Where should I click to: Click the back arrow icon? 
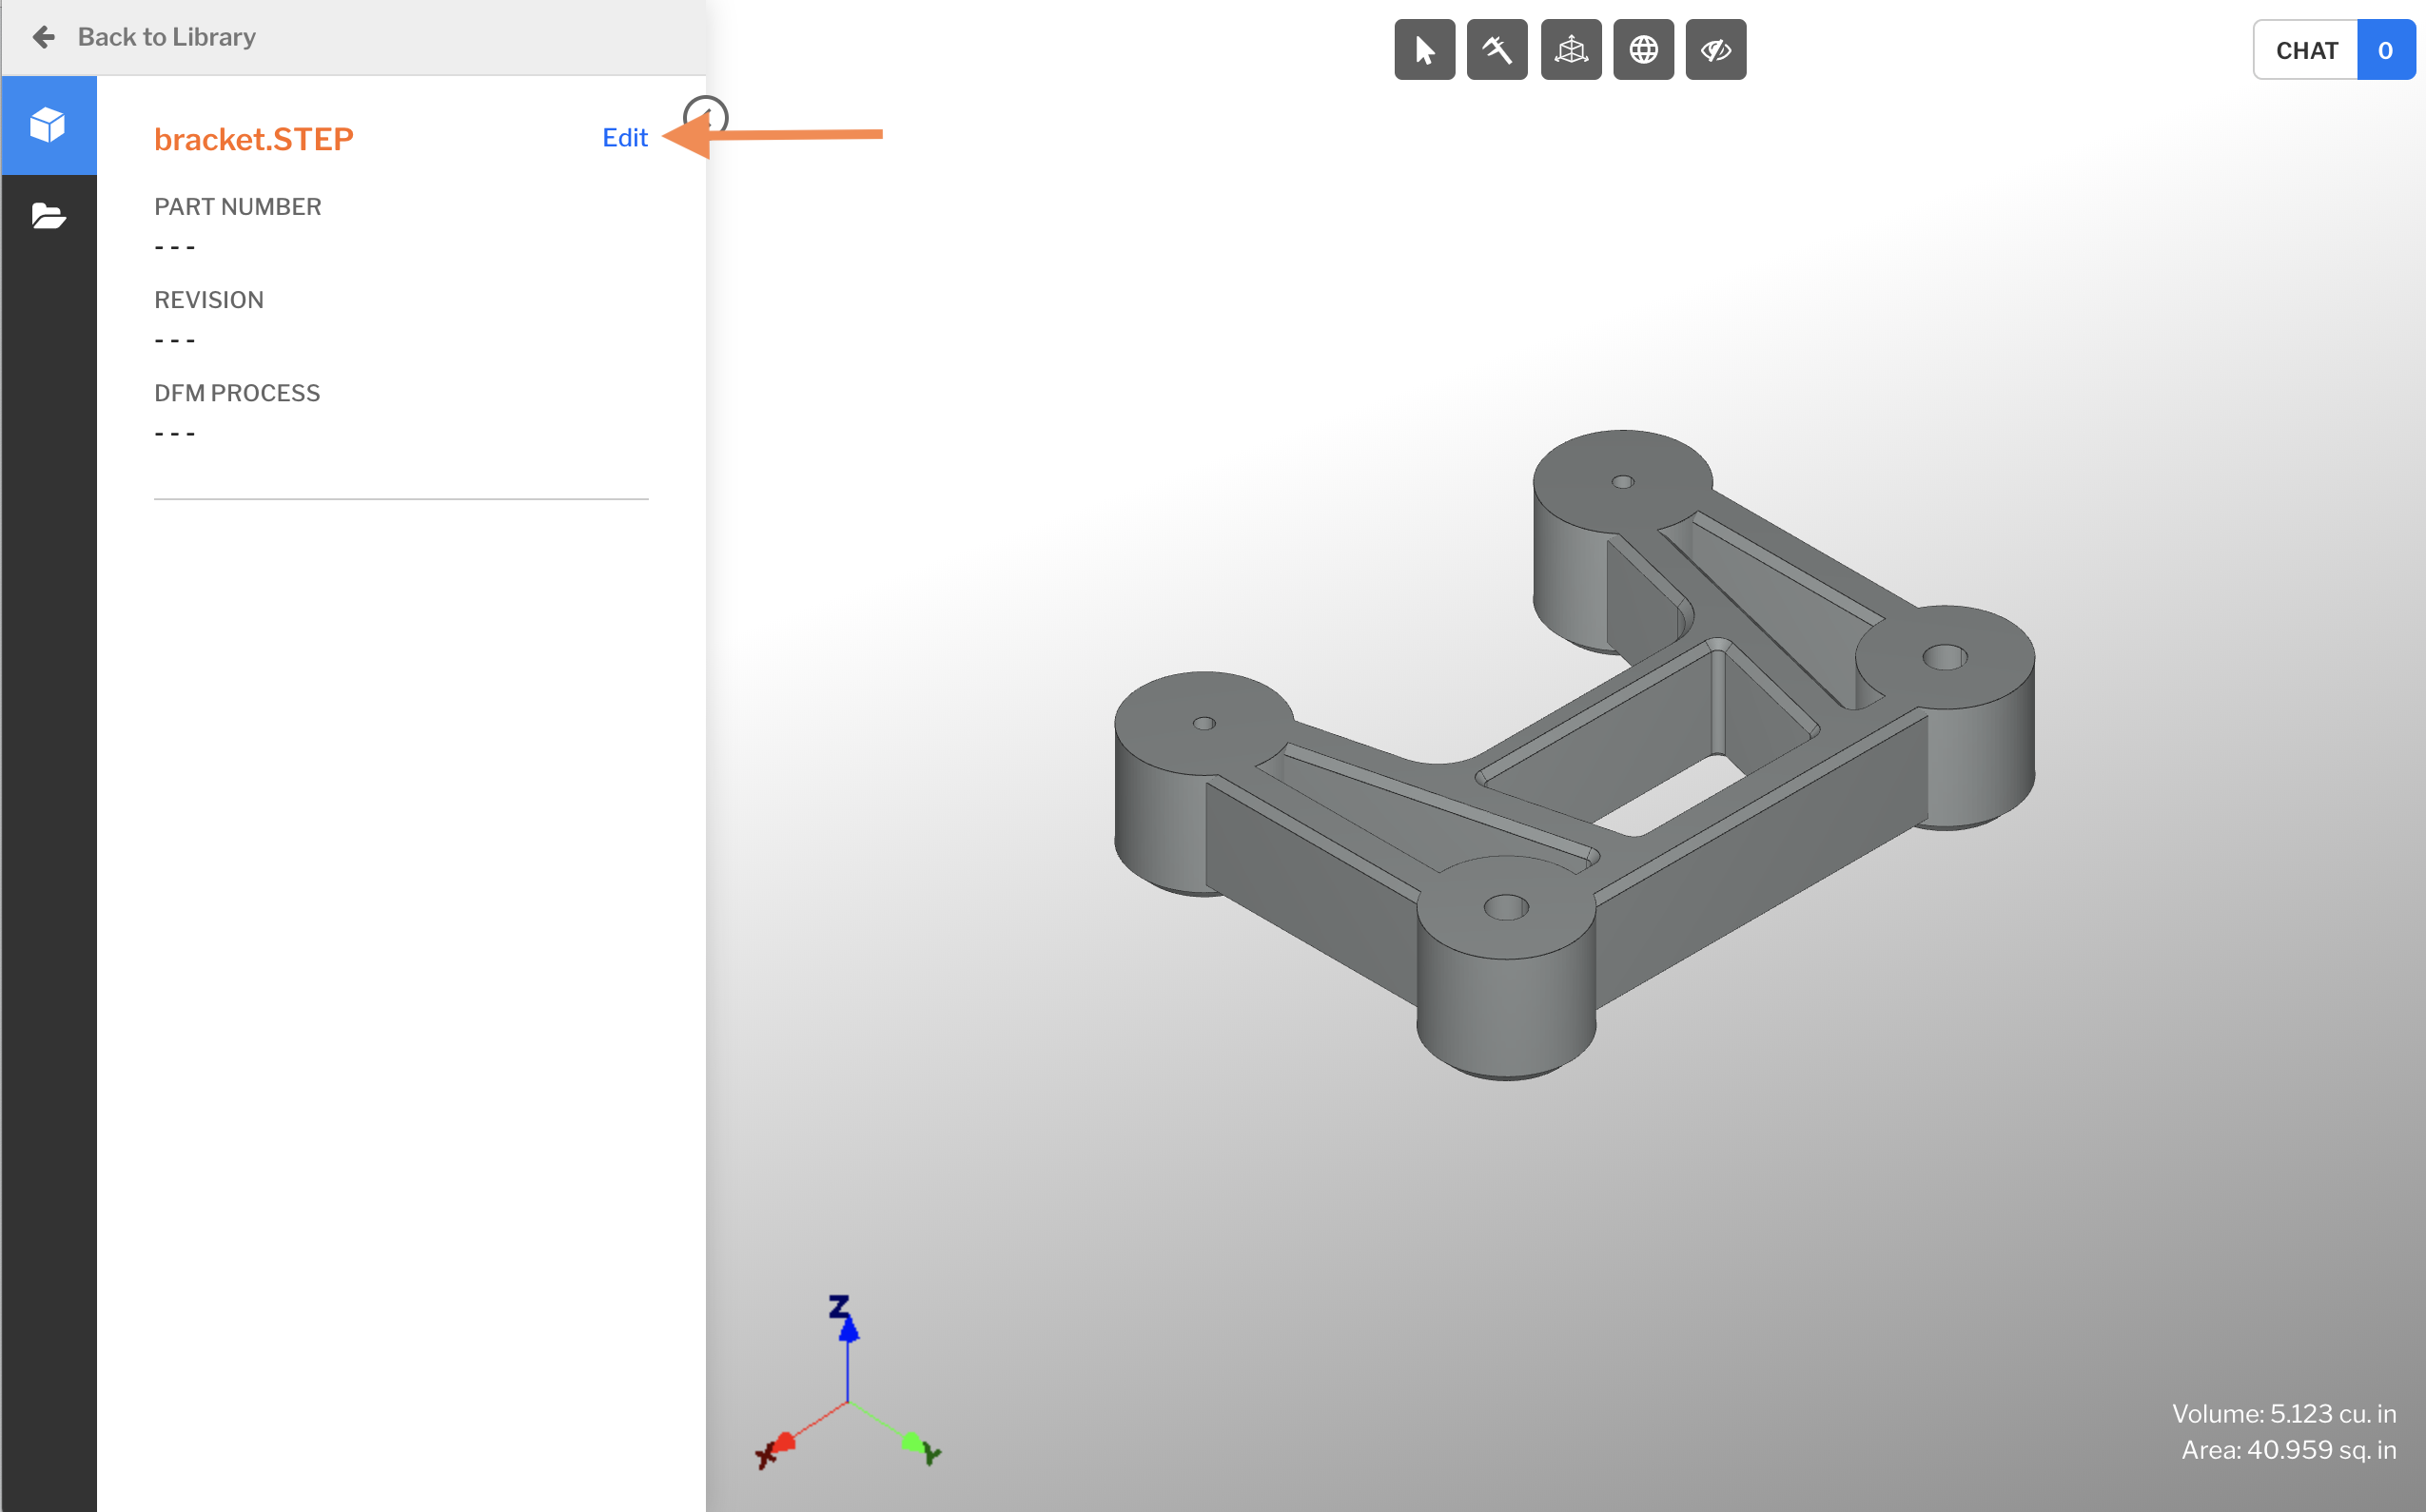(43, 37)
